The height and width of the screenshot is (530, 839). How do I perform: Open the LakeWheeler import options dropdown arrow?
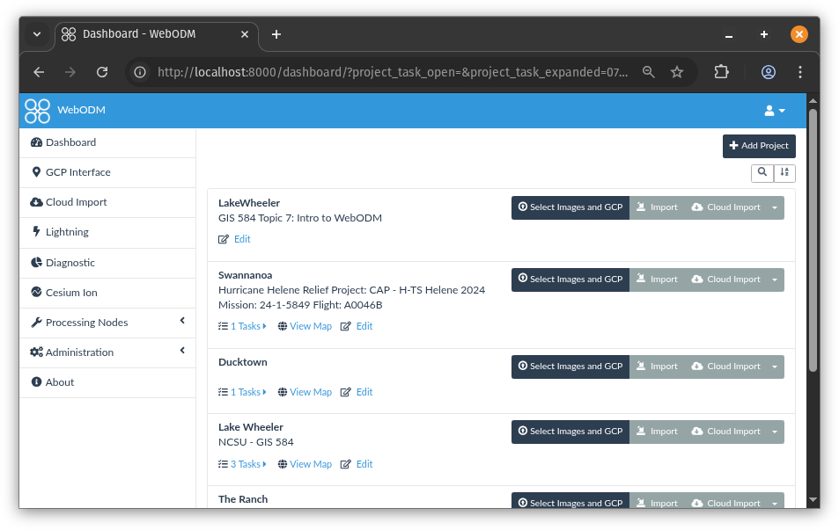[775, 207]
